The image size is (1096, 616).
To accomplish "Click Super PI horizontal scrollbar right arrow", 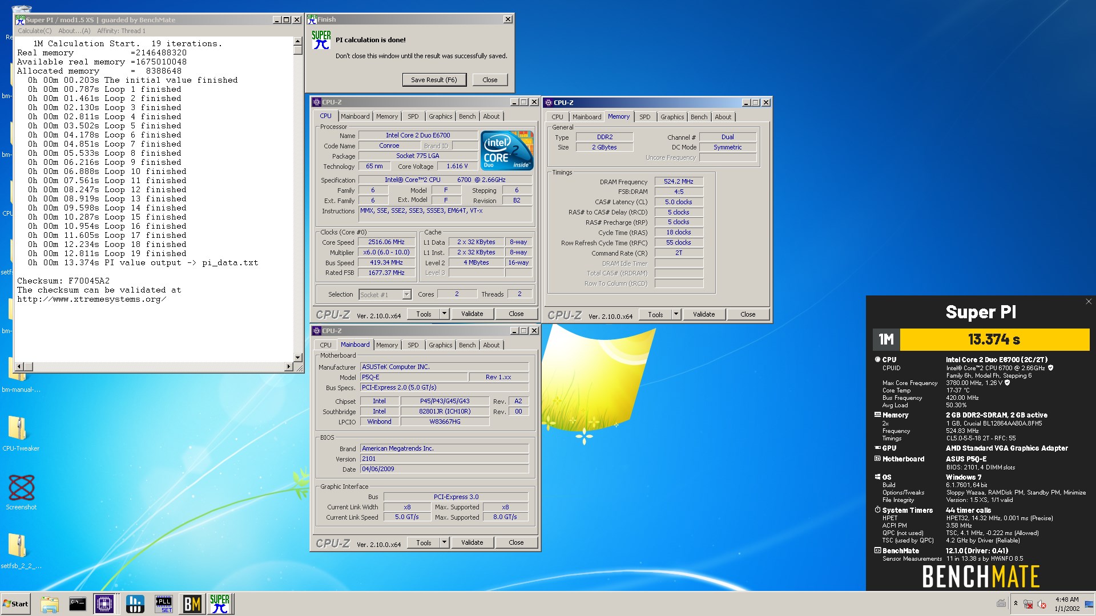I will tap(288, 366).
